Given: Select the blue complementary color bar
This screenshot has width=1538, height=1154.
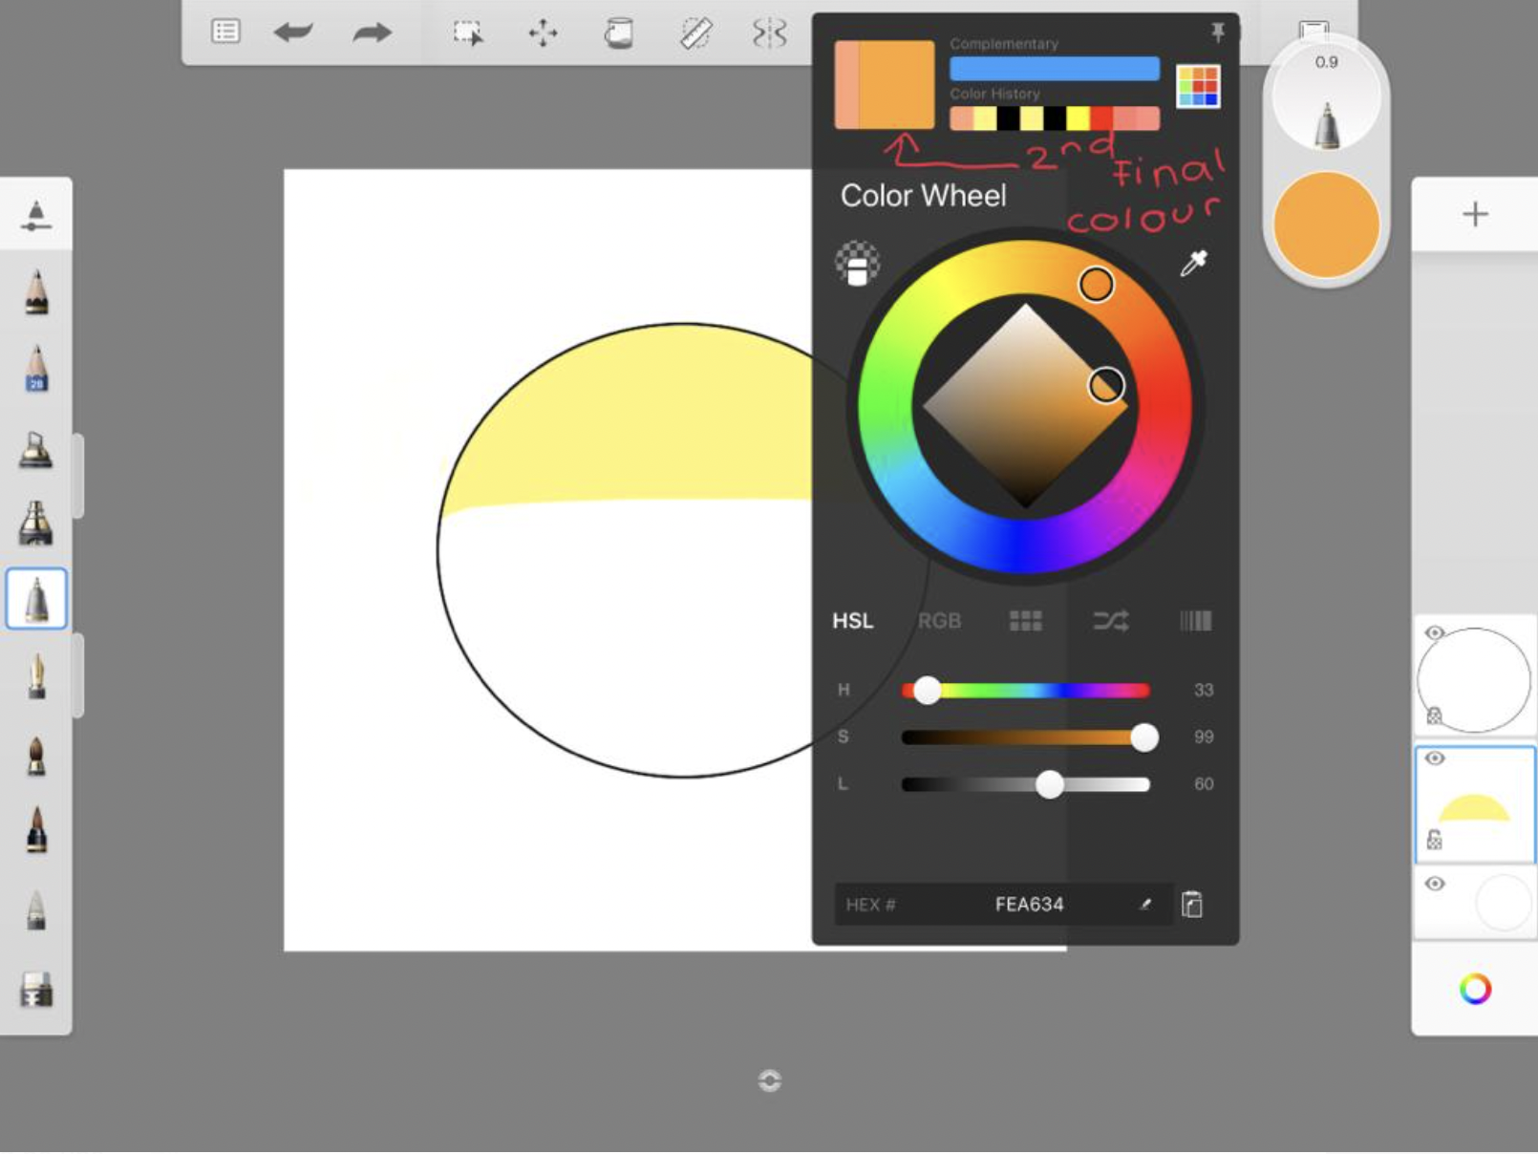Looking at the screenshot, I should click(x=1055, y=68).
